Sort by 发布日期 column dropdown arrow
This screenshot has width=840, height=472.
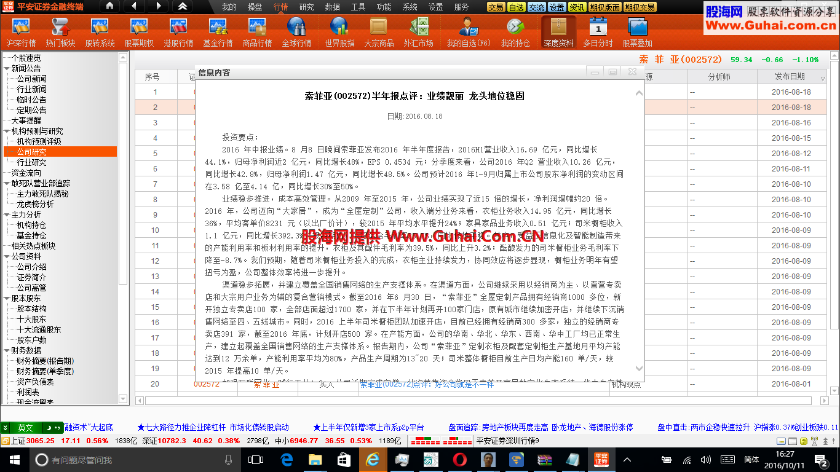823,78
